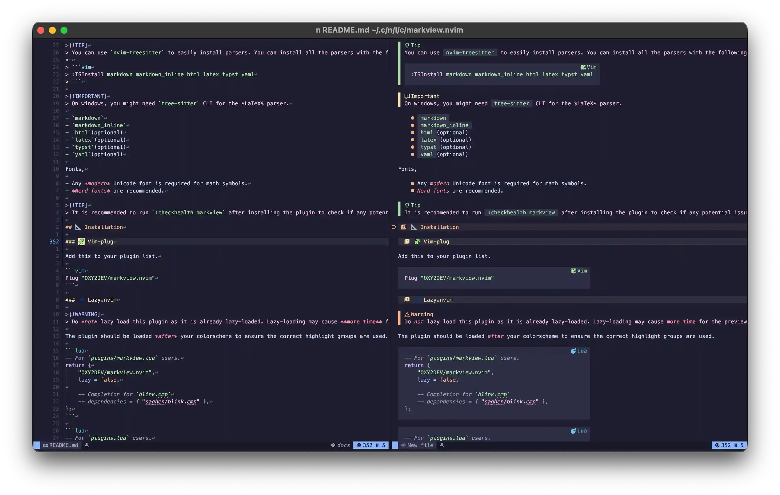Viewport: 780px width, 495px height.
Task: Click the puzzle icon beside Vim-plug heading in preview
Action: point(417,242)
